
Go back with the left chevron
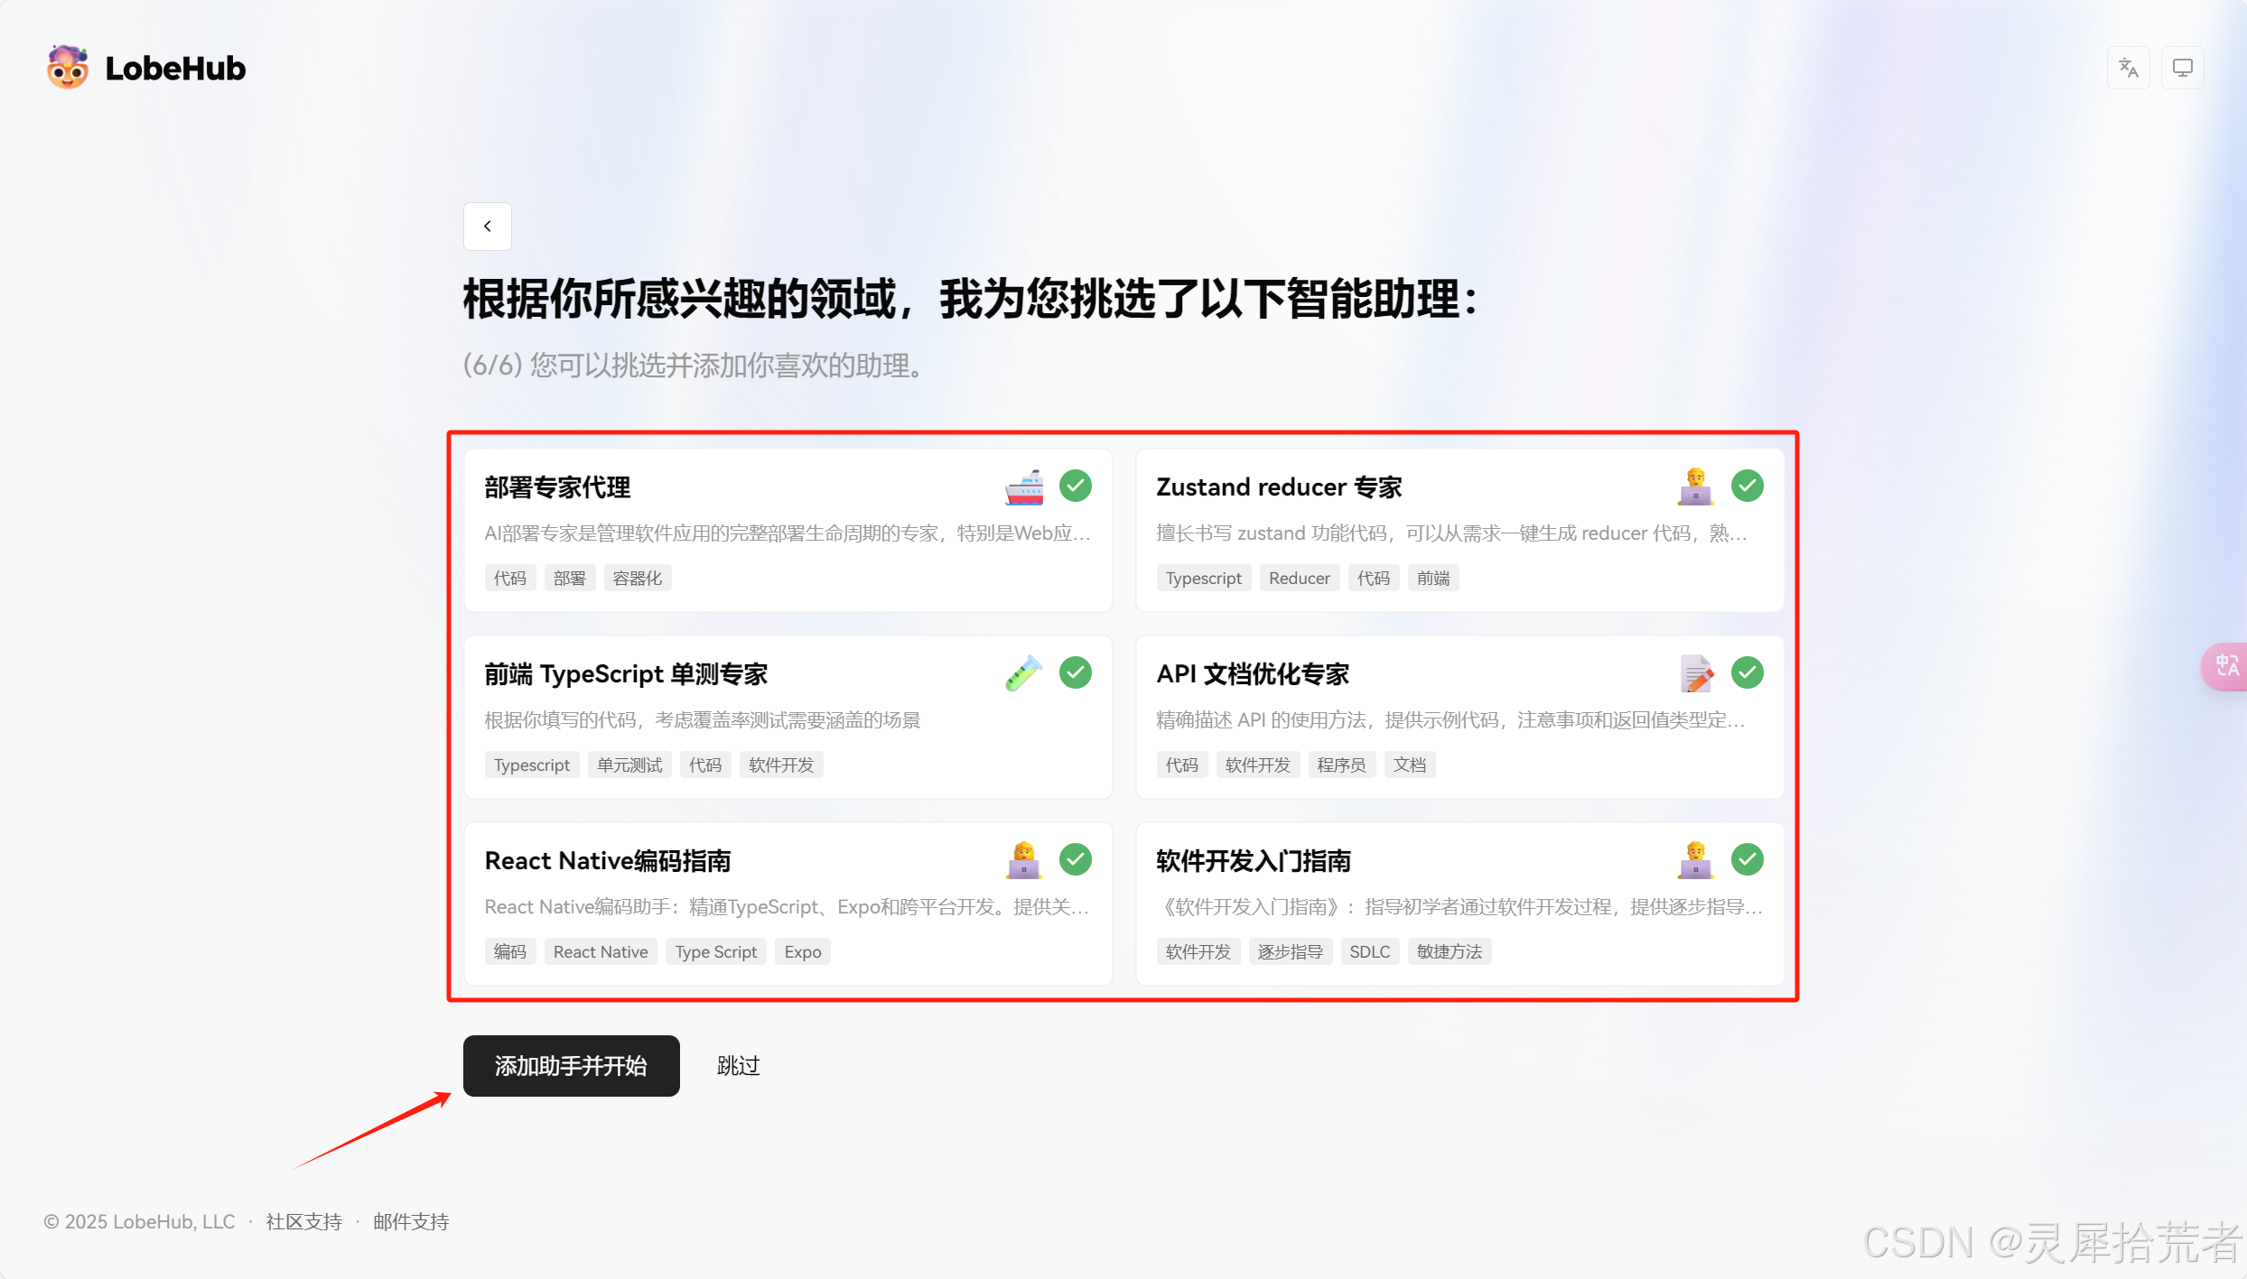[x=488, y=227]
